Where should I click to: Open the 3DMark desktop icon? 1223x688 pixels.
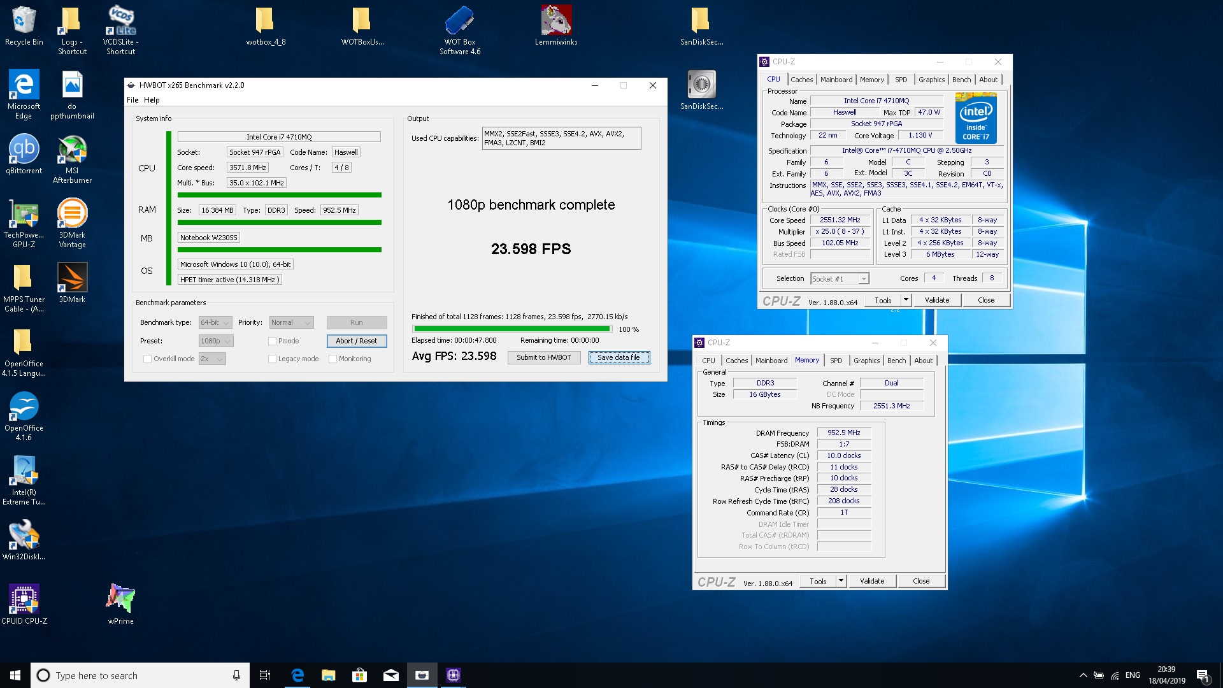tap(72, 283)
